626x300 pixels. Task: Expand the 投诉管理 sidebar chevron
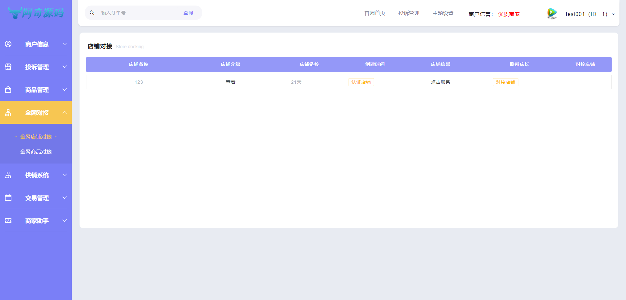65,67
